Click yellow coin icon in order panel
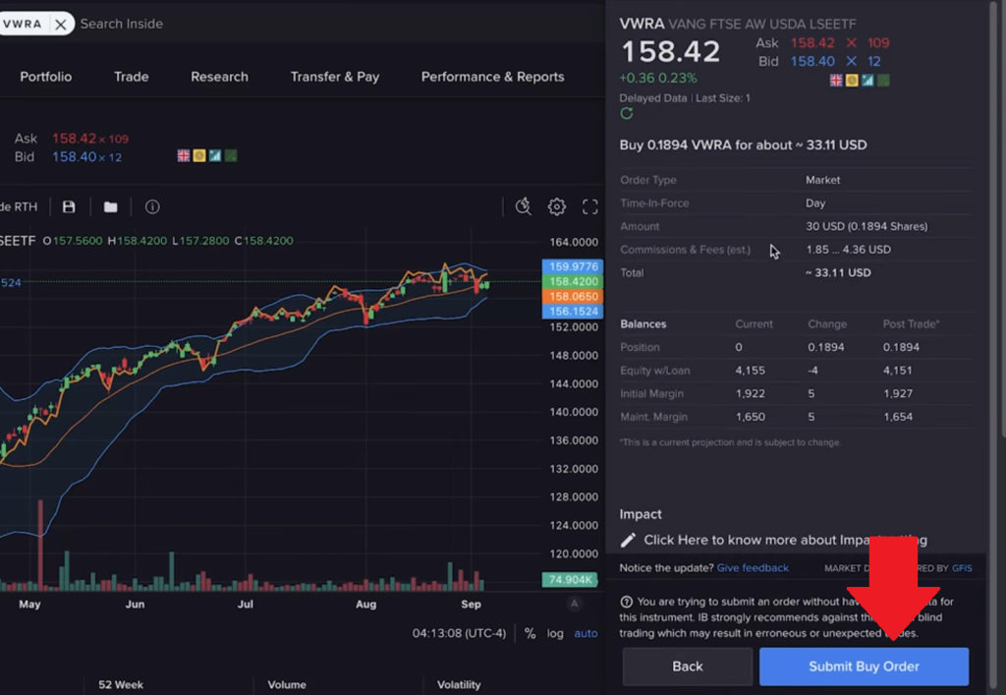Screen dimensions: 1006x695 click(852, 81)
